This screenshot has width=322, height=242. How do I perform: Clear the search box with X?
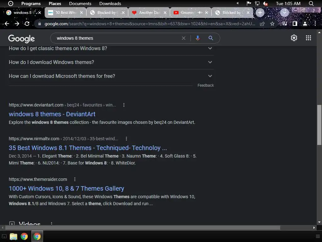[x=184, y=38]
